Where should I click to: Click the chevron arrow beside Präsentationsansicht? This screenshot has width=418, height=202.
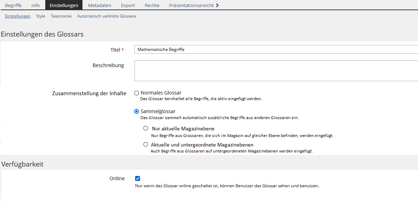(x=218, y=5)
